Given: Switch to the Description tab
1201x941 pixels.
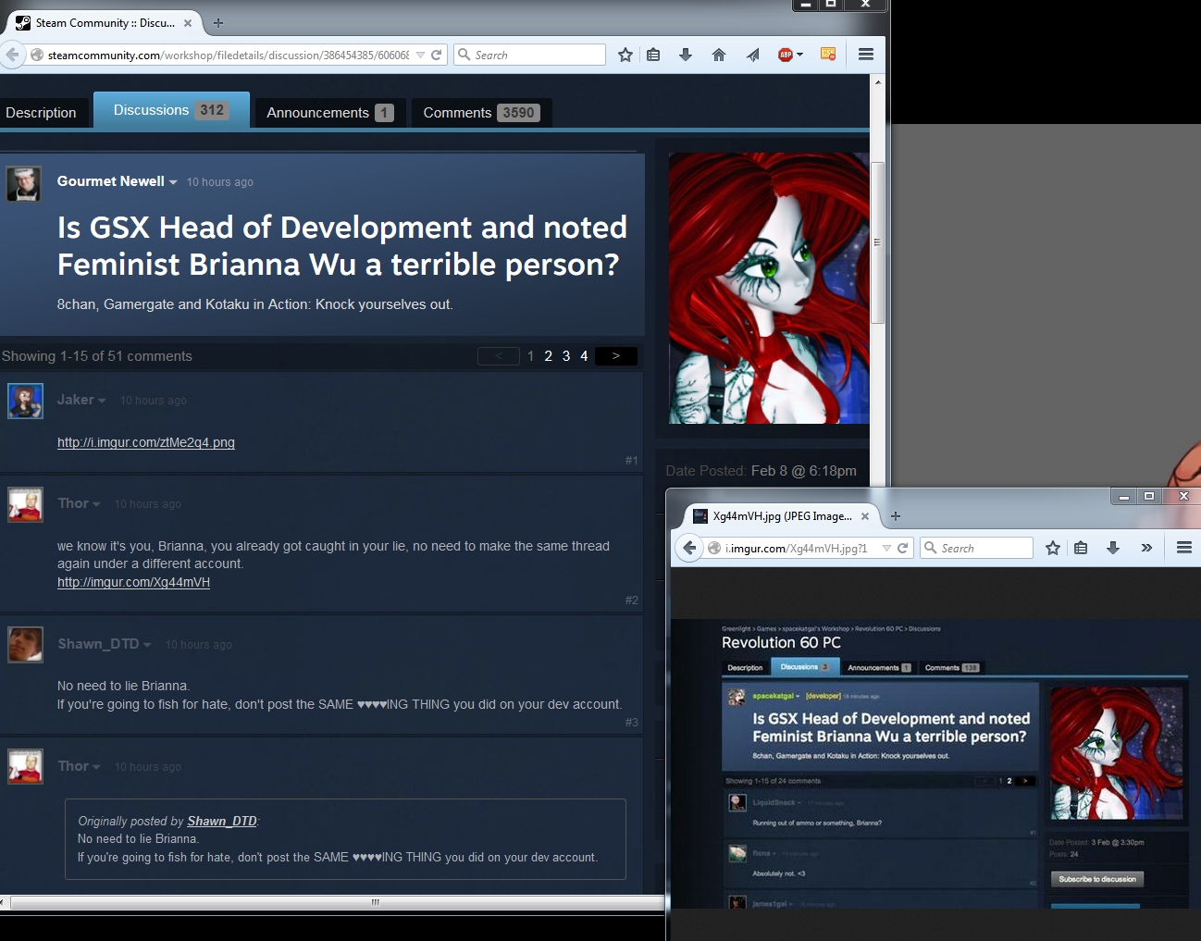Looking at the screenshot, I should pyautogui.click(x=42, y=112).
